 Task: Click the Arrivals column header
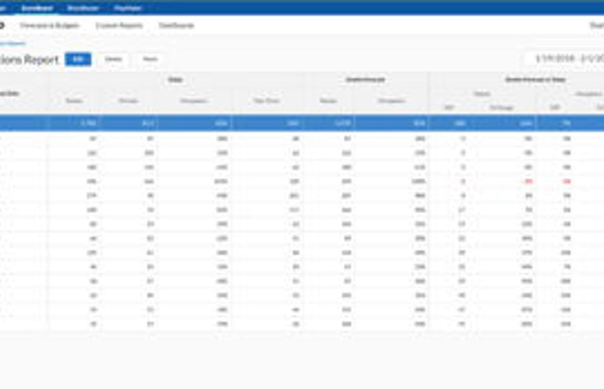click(128, 101)
